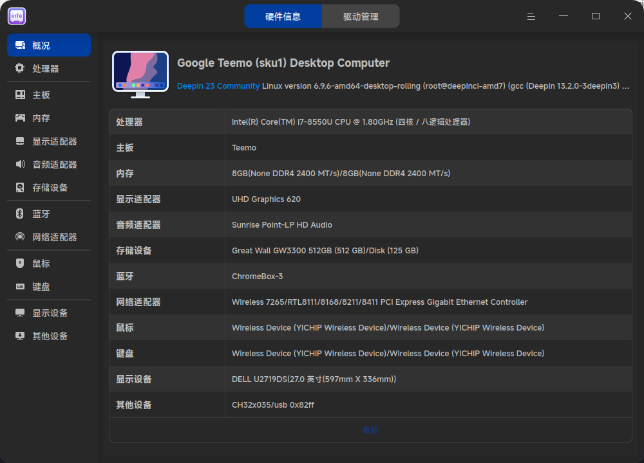Click the Sunrise Point-LP HD Audio value
Screen dimensions: 644x463
click(x=282, y=224)
